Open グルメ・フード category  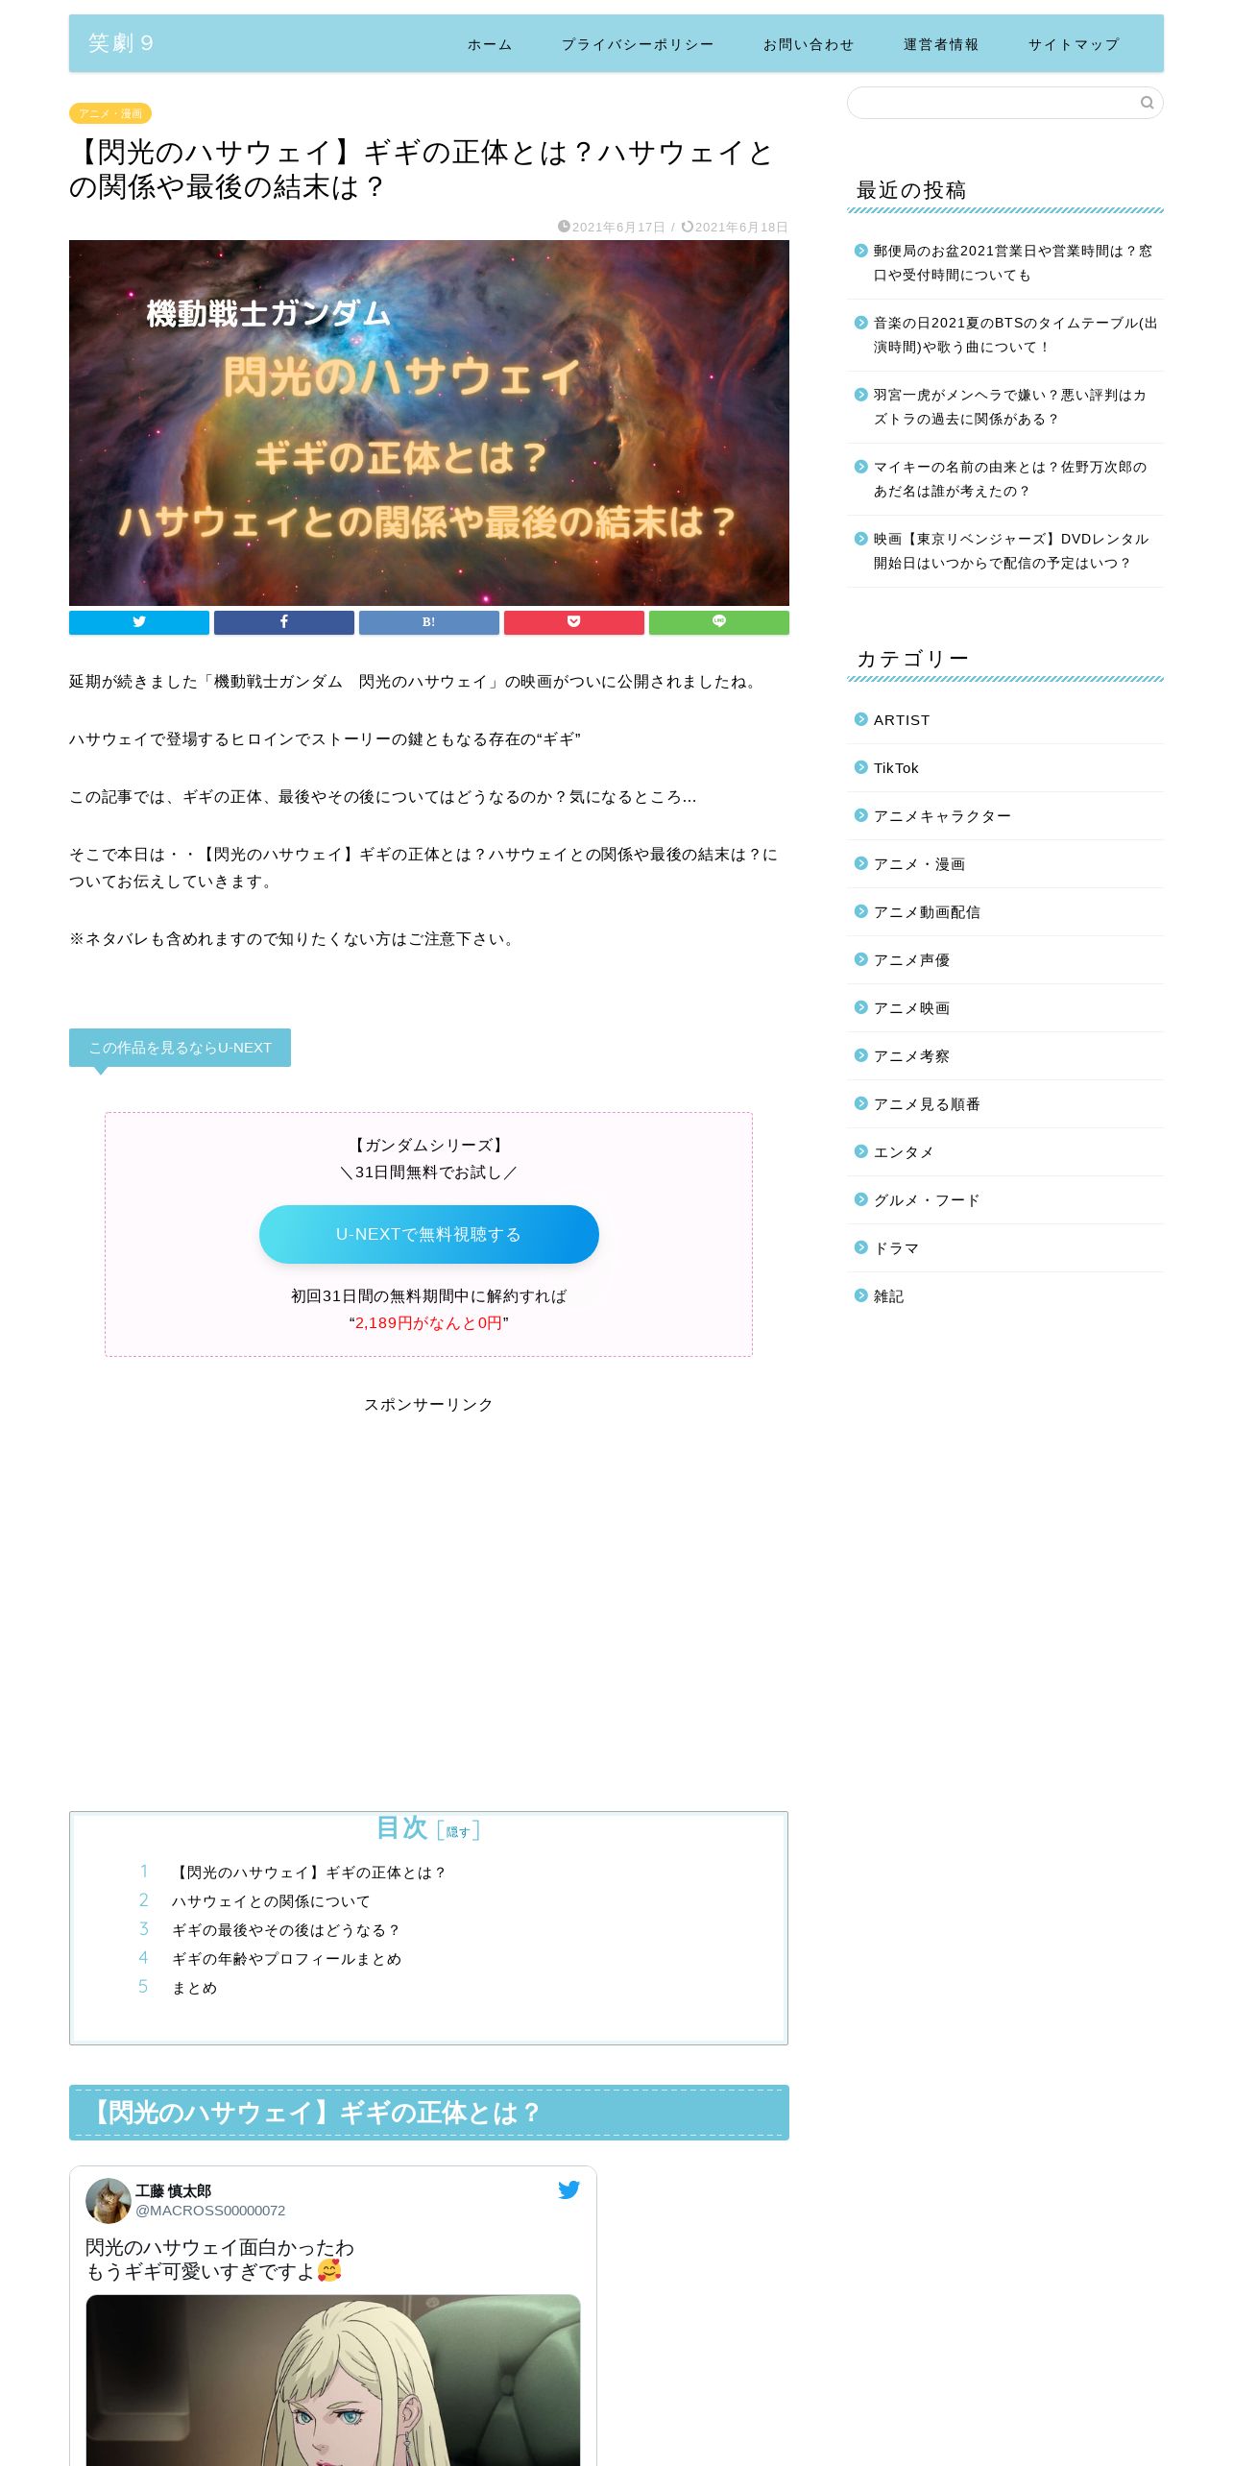[x=927, y=1200]
